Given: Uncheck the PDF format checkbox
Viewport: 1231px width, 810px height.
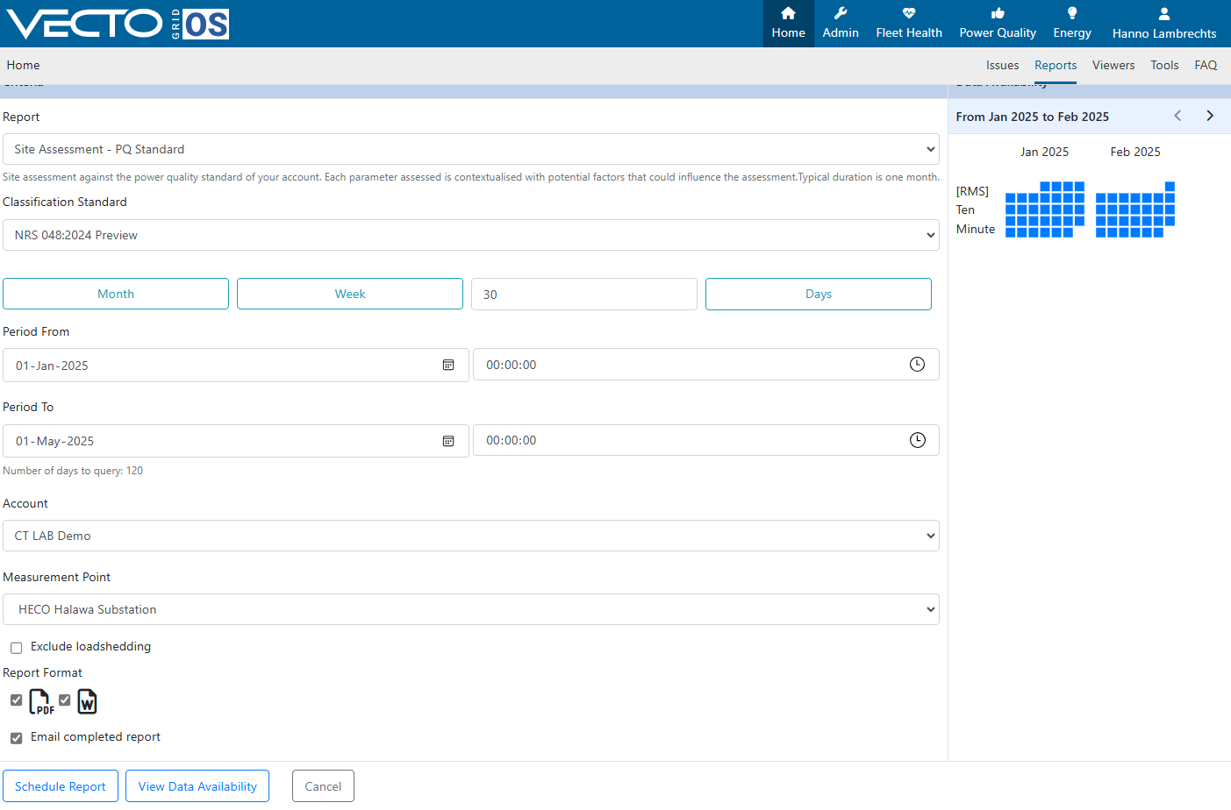Looking at the screenshot, I should click(17, 700).
